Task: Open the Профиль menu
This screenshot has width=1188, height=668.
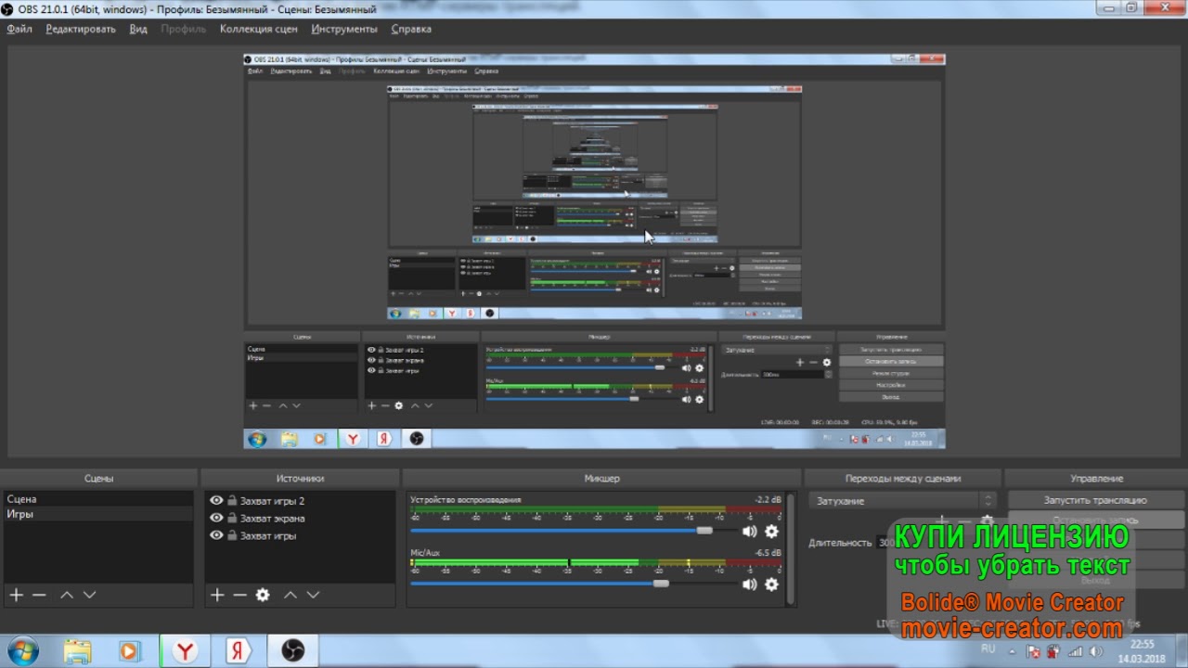Action: [184, 29]
